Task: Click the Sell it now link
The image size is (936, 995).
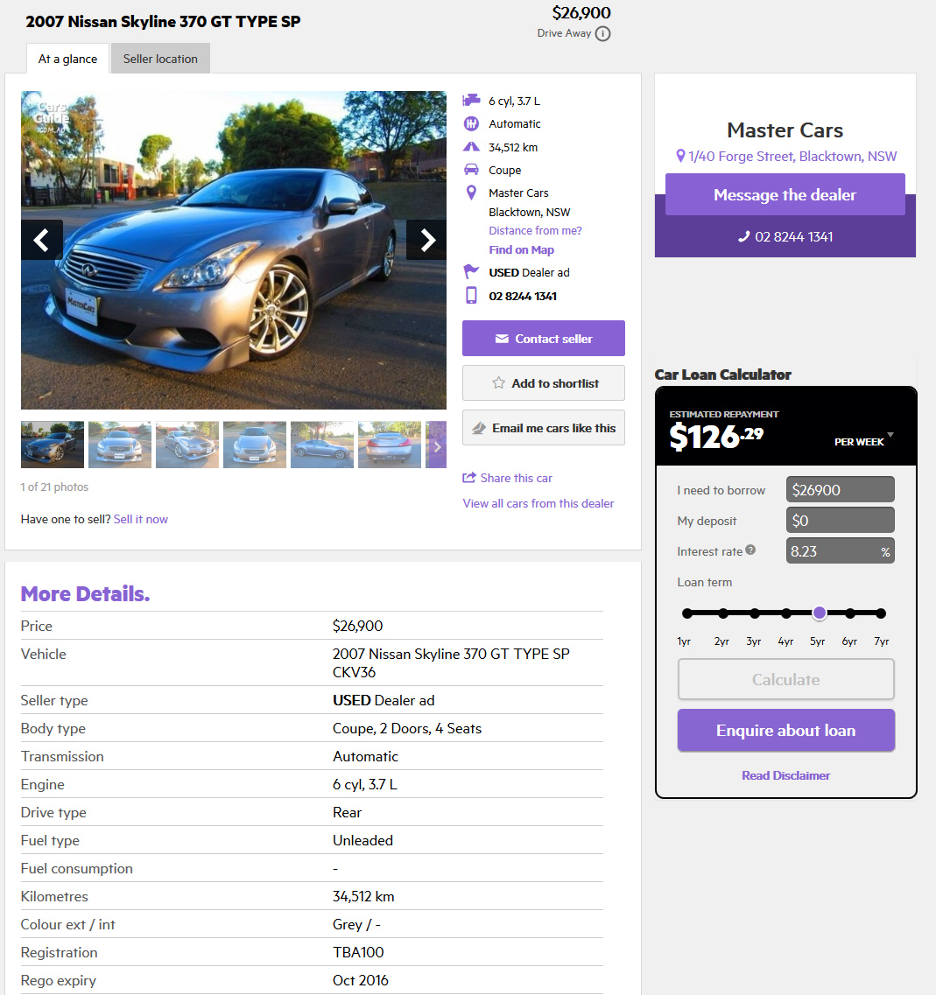Action: click(x=141, y=519)
